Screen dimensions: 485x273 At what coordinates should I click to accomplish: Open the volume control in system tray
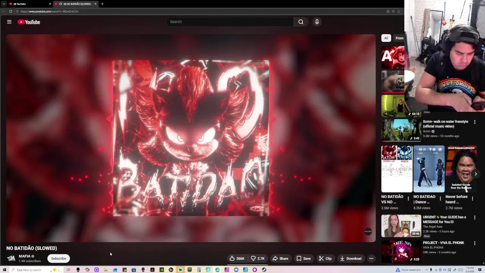click(x=444, y=270)
